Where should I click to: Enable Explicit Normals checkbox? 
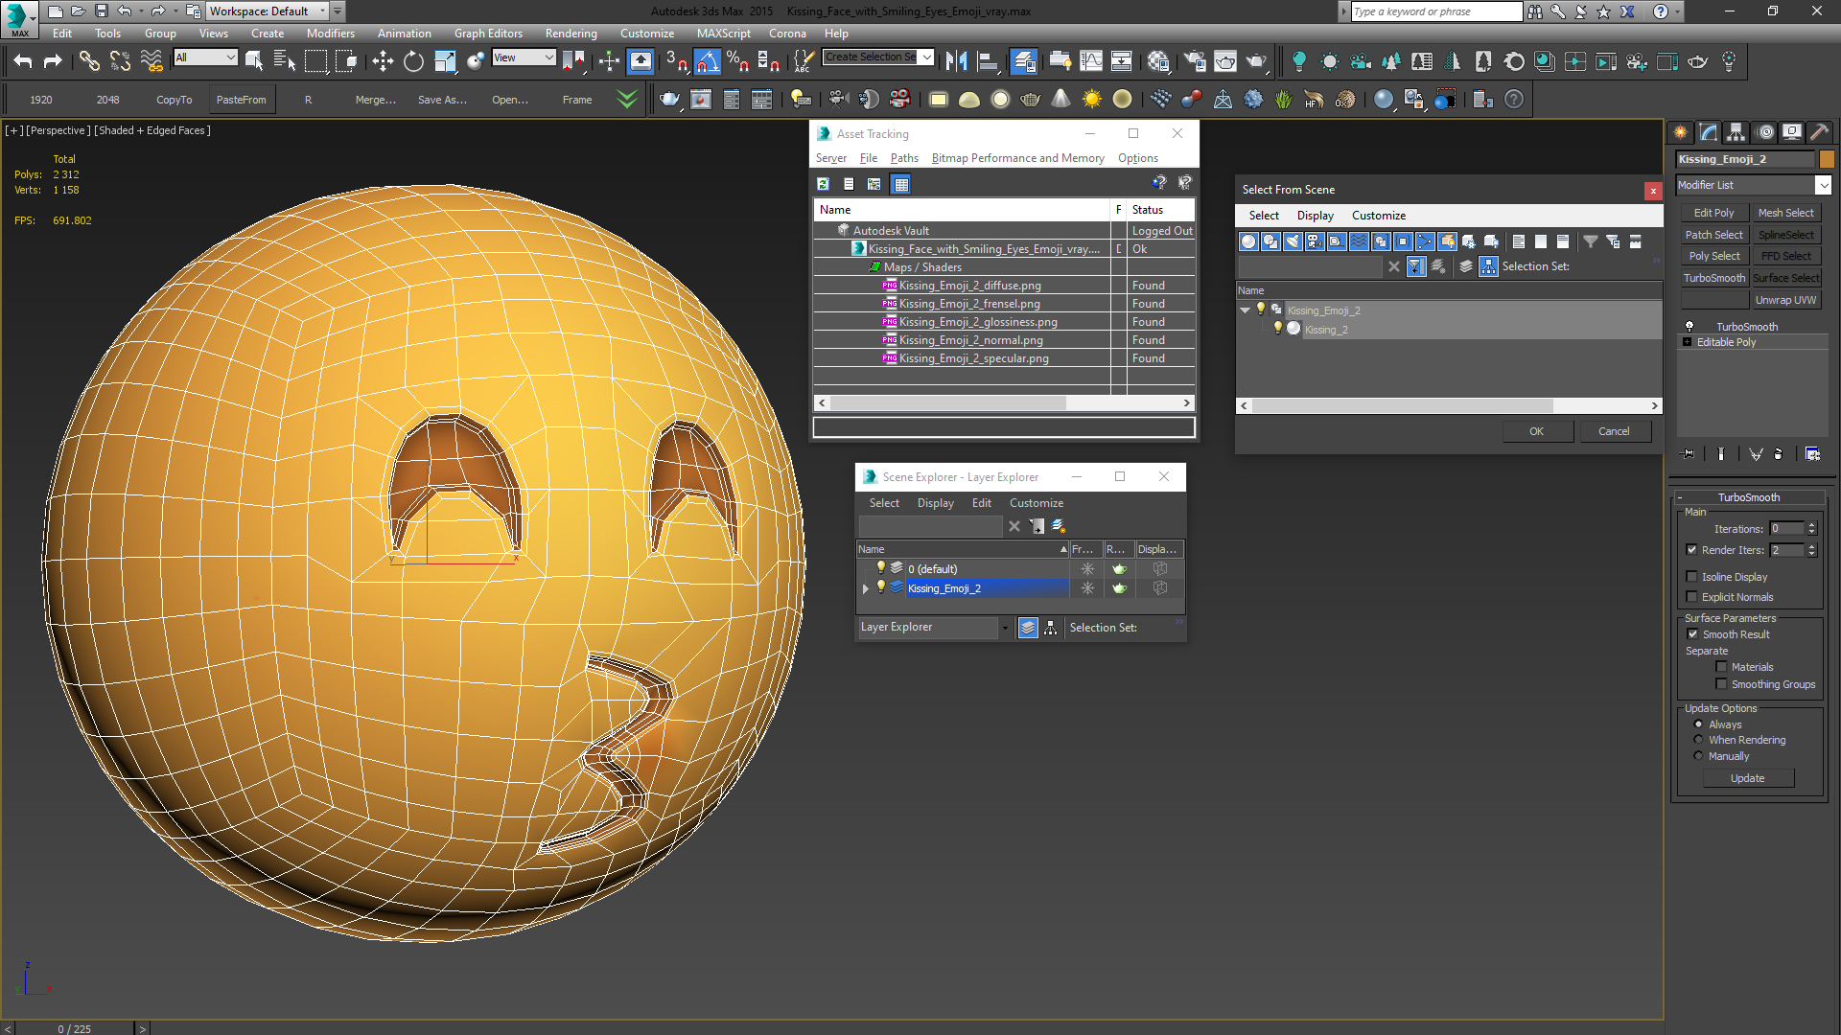[x=1691, y=597]
